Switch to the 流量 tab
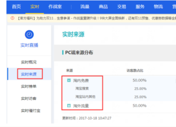 (85, 7)
